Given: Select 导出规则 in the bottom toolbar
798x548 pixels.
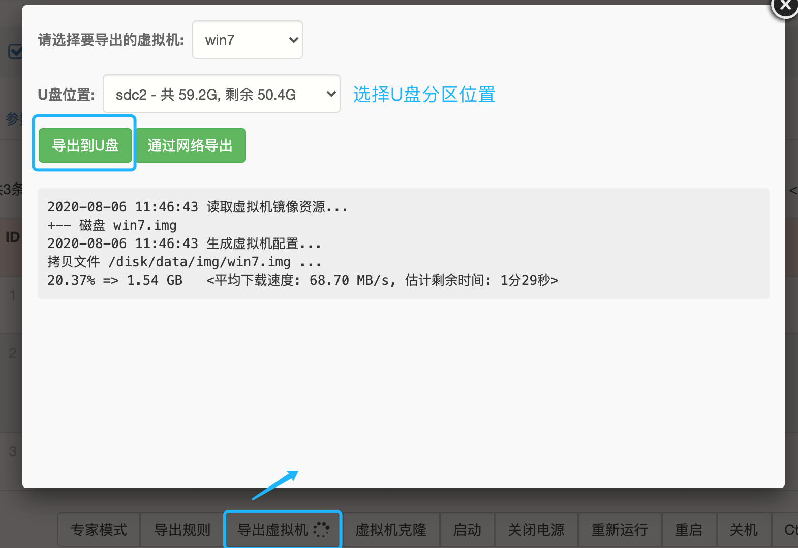Looking at the screenshot, I should pos(182,530).
